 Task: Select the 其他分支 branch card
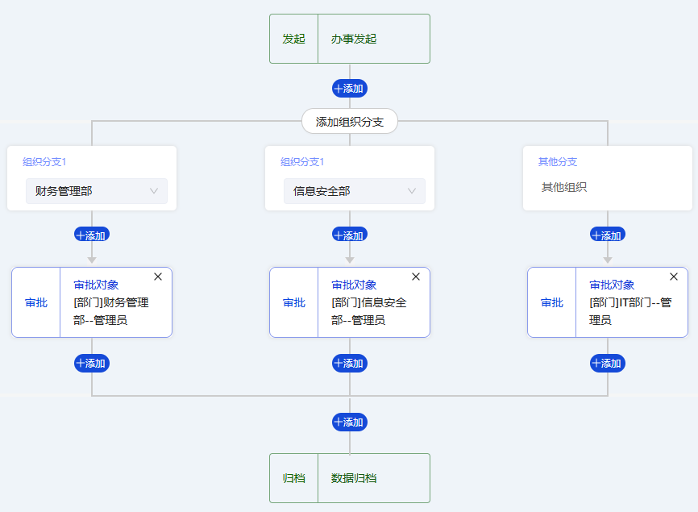point(608,178)
